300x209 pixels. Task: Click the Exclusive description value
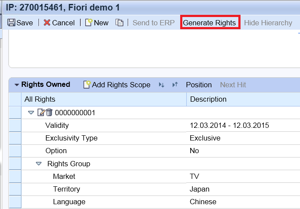[205, 138]
